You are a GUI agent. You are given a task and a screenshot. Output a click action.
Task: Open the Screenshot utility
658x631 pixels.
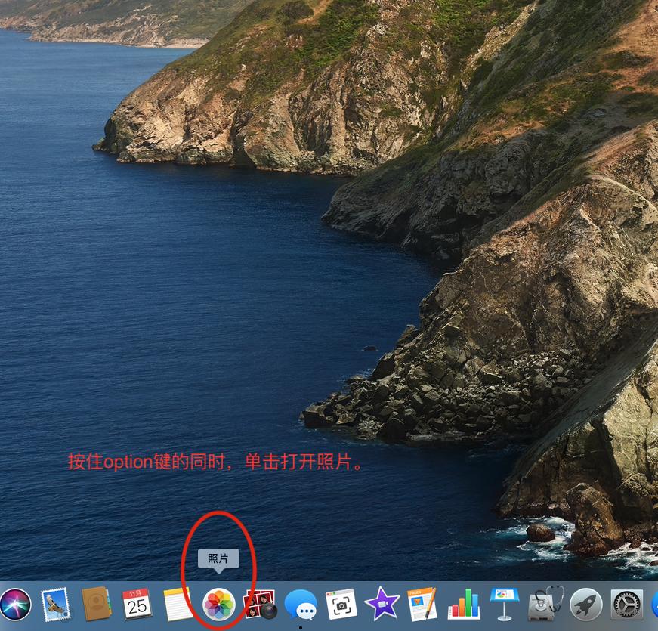[x=341, y=605]
